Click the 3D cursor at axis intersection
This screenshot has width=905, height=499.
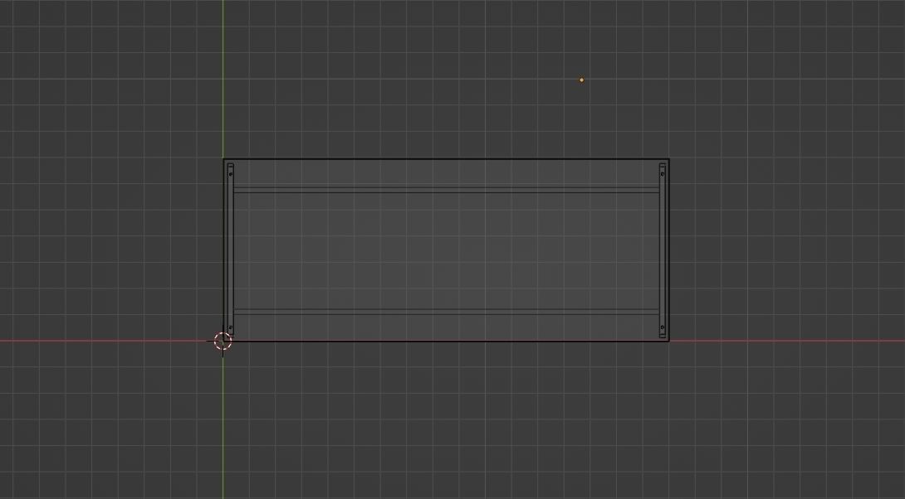[223, 342]
